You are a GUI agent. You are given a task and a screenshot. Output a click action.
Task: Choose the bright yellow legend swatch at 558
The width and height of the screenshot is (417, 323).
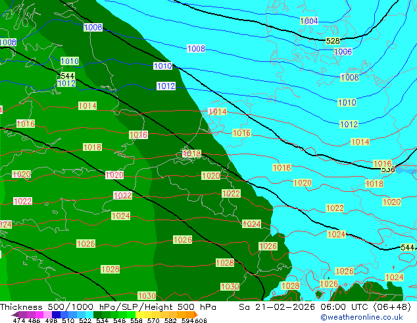(x=139, y=314)
